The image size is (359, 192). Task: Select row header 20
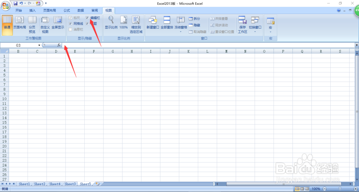click(4, 146)
